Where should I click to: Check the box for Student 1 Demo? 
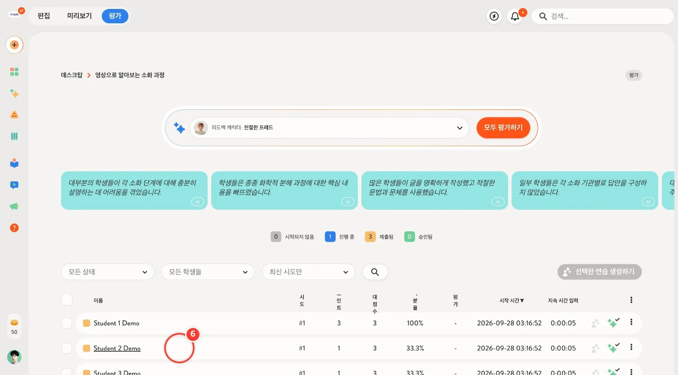(67, 323)
